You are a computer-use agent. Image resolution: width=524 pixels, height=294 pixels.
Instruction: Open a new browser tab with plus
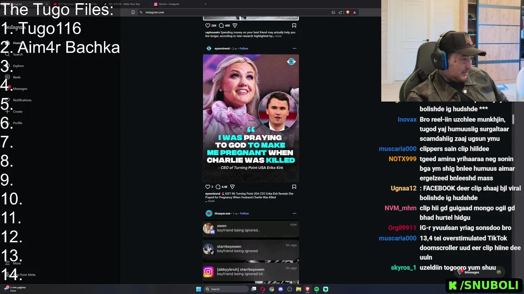[x=205, y=4]
